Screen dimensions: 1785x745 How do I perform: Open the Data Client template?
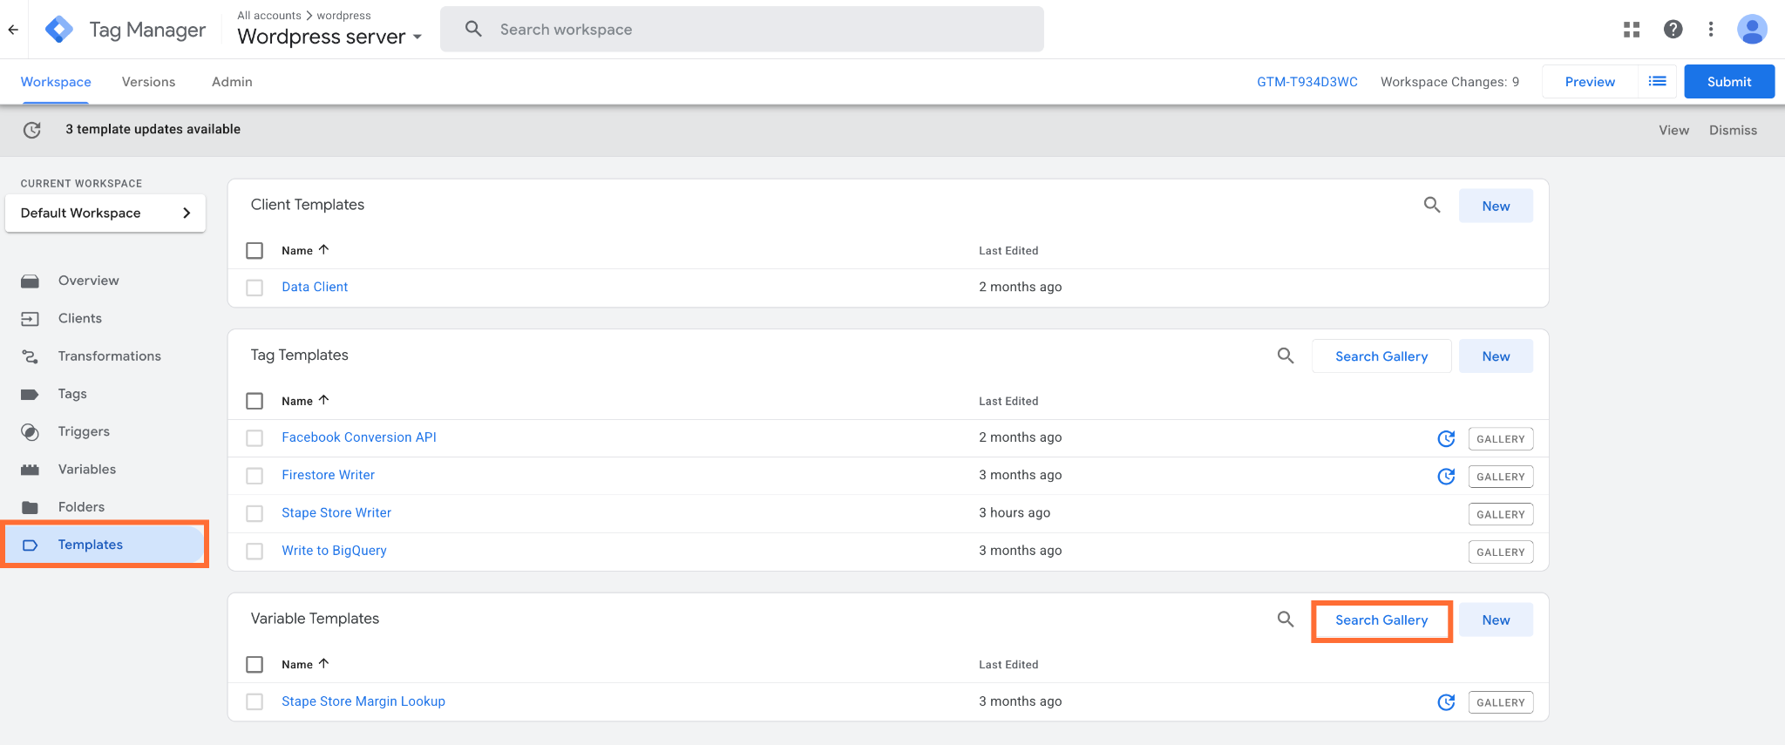315,287
